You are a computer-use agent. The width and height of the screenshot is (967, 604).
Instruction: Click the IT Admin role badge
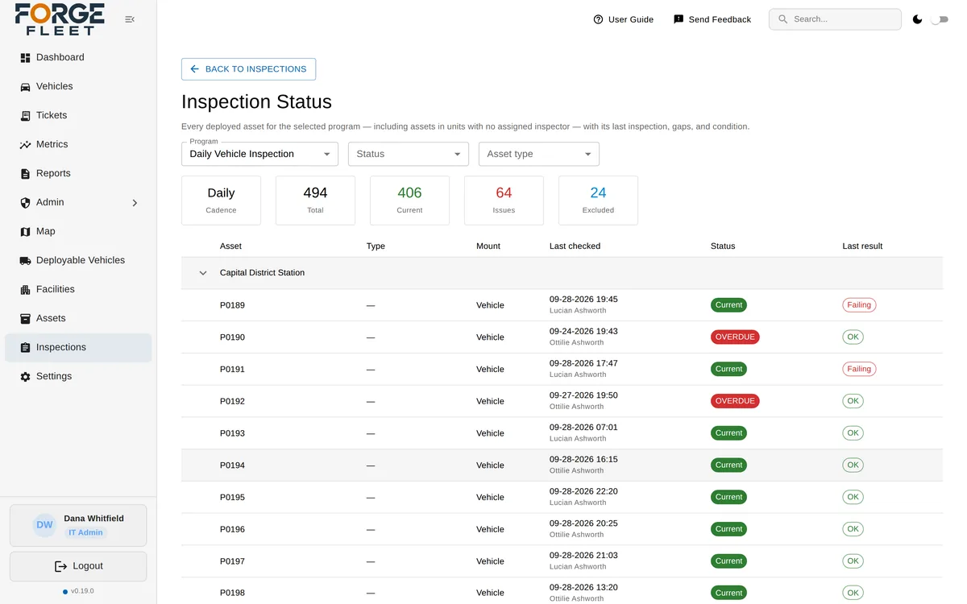(85, 532)
